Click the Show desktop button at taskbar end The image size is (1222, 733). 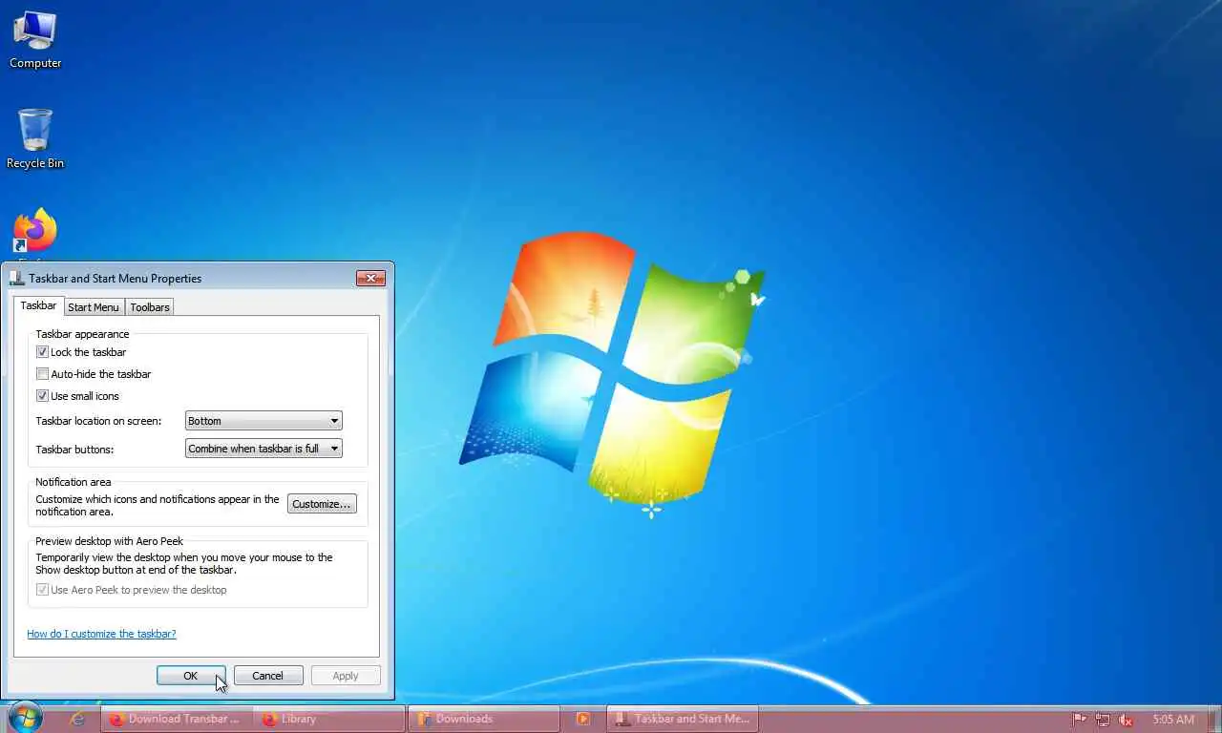[x=1213, y=719]
